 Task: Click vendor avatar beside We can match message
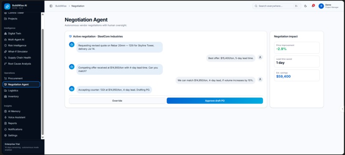coord(260,80)
